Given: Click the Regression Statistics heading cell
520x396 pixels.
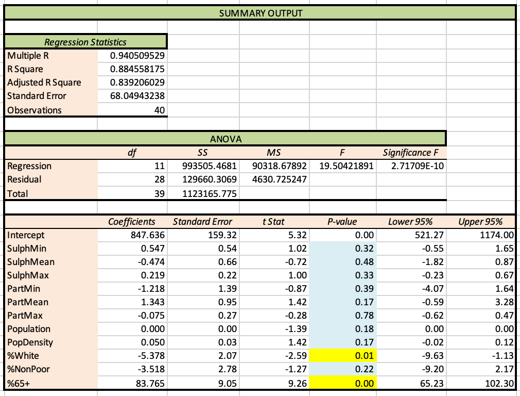Looking at the screenshot, I should tap(85, 42).
